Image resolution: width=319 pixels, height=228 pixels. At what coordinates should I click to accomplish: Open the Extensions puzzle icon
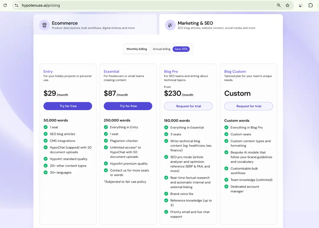pos(310,5)
